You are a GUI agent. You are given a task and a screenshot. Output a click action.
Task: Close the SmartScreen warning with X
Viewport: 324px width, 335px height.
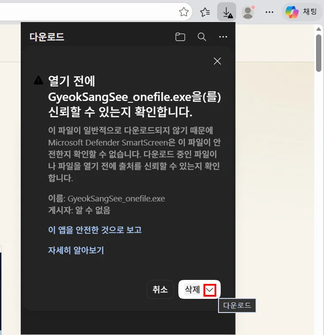pos(217,61)
